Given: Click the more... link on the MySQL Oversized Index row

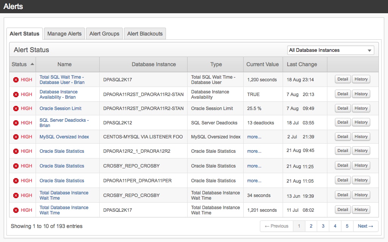Looking at the screenshot, I should tap(254, 137).
